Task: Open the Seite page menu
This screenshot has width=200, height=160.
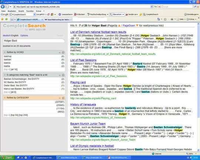Action: coord(181,19)
